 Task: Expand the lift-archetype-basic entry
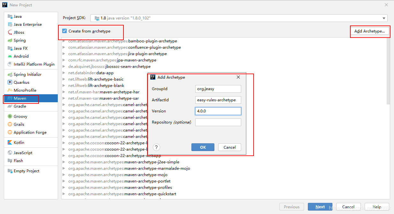(x=64, y=79)
